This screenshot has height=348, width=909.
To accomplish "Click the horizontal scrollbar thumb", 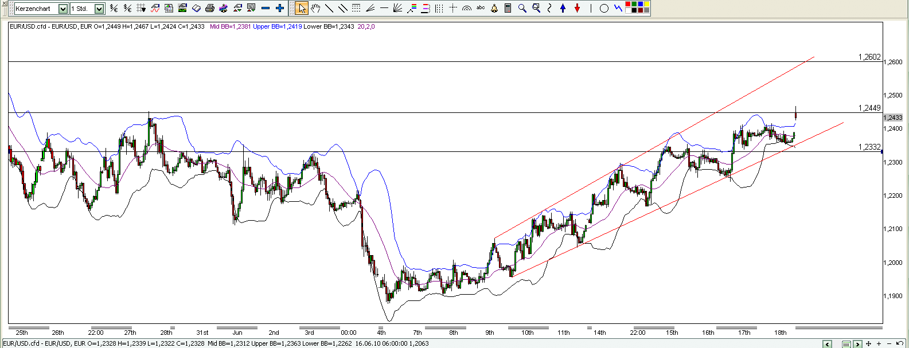I will (x=846, y=344).
